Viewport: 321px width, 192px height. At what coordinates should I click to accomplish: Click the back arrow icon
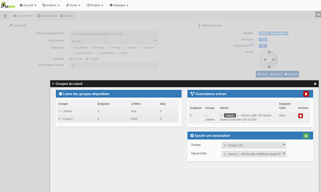5,16
